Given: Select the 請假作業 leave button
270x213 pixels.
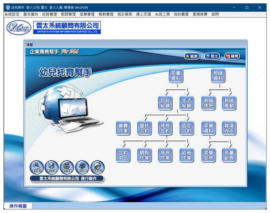Looking at the screenshot, I should 144,155.
